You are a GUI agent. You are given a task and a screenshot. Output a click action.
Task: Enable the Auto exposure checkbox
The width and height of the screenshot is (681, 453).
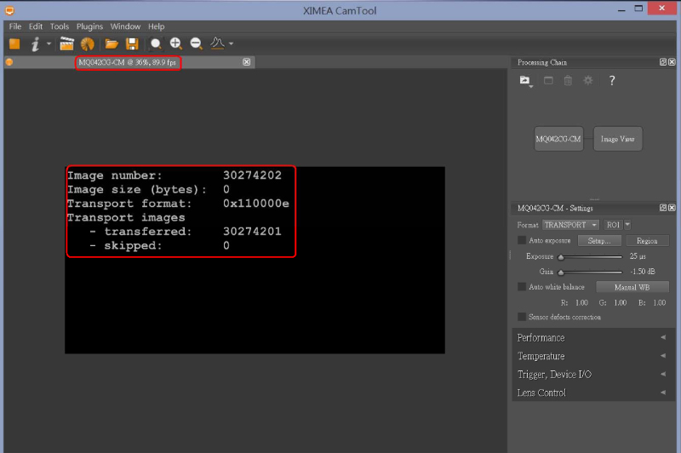point(522,241)
